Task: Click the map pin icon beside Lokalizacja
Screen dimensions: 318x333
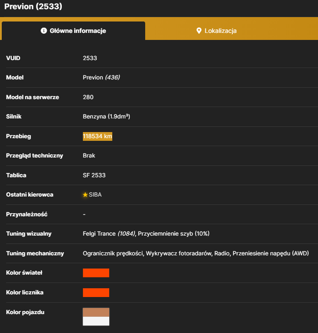Action: tap(199, 31)
